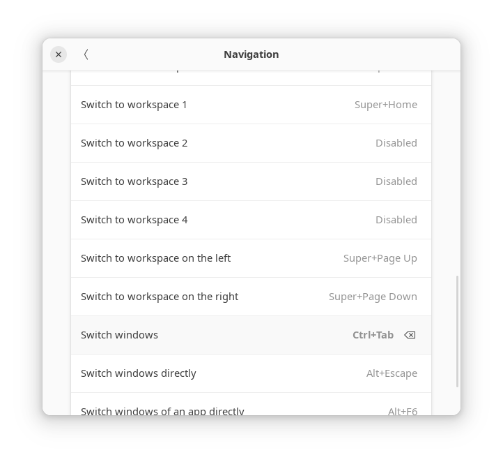Click the Alt+Escape shortcut value
The image size is (503, 462).
point(392,373)
